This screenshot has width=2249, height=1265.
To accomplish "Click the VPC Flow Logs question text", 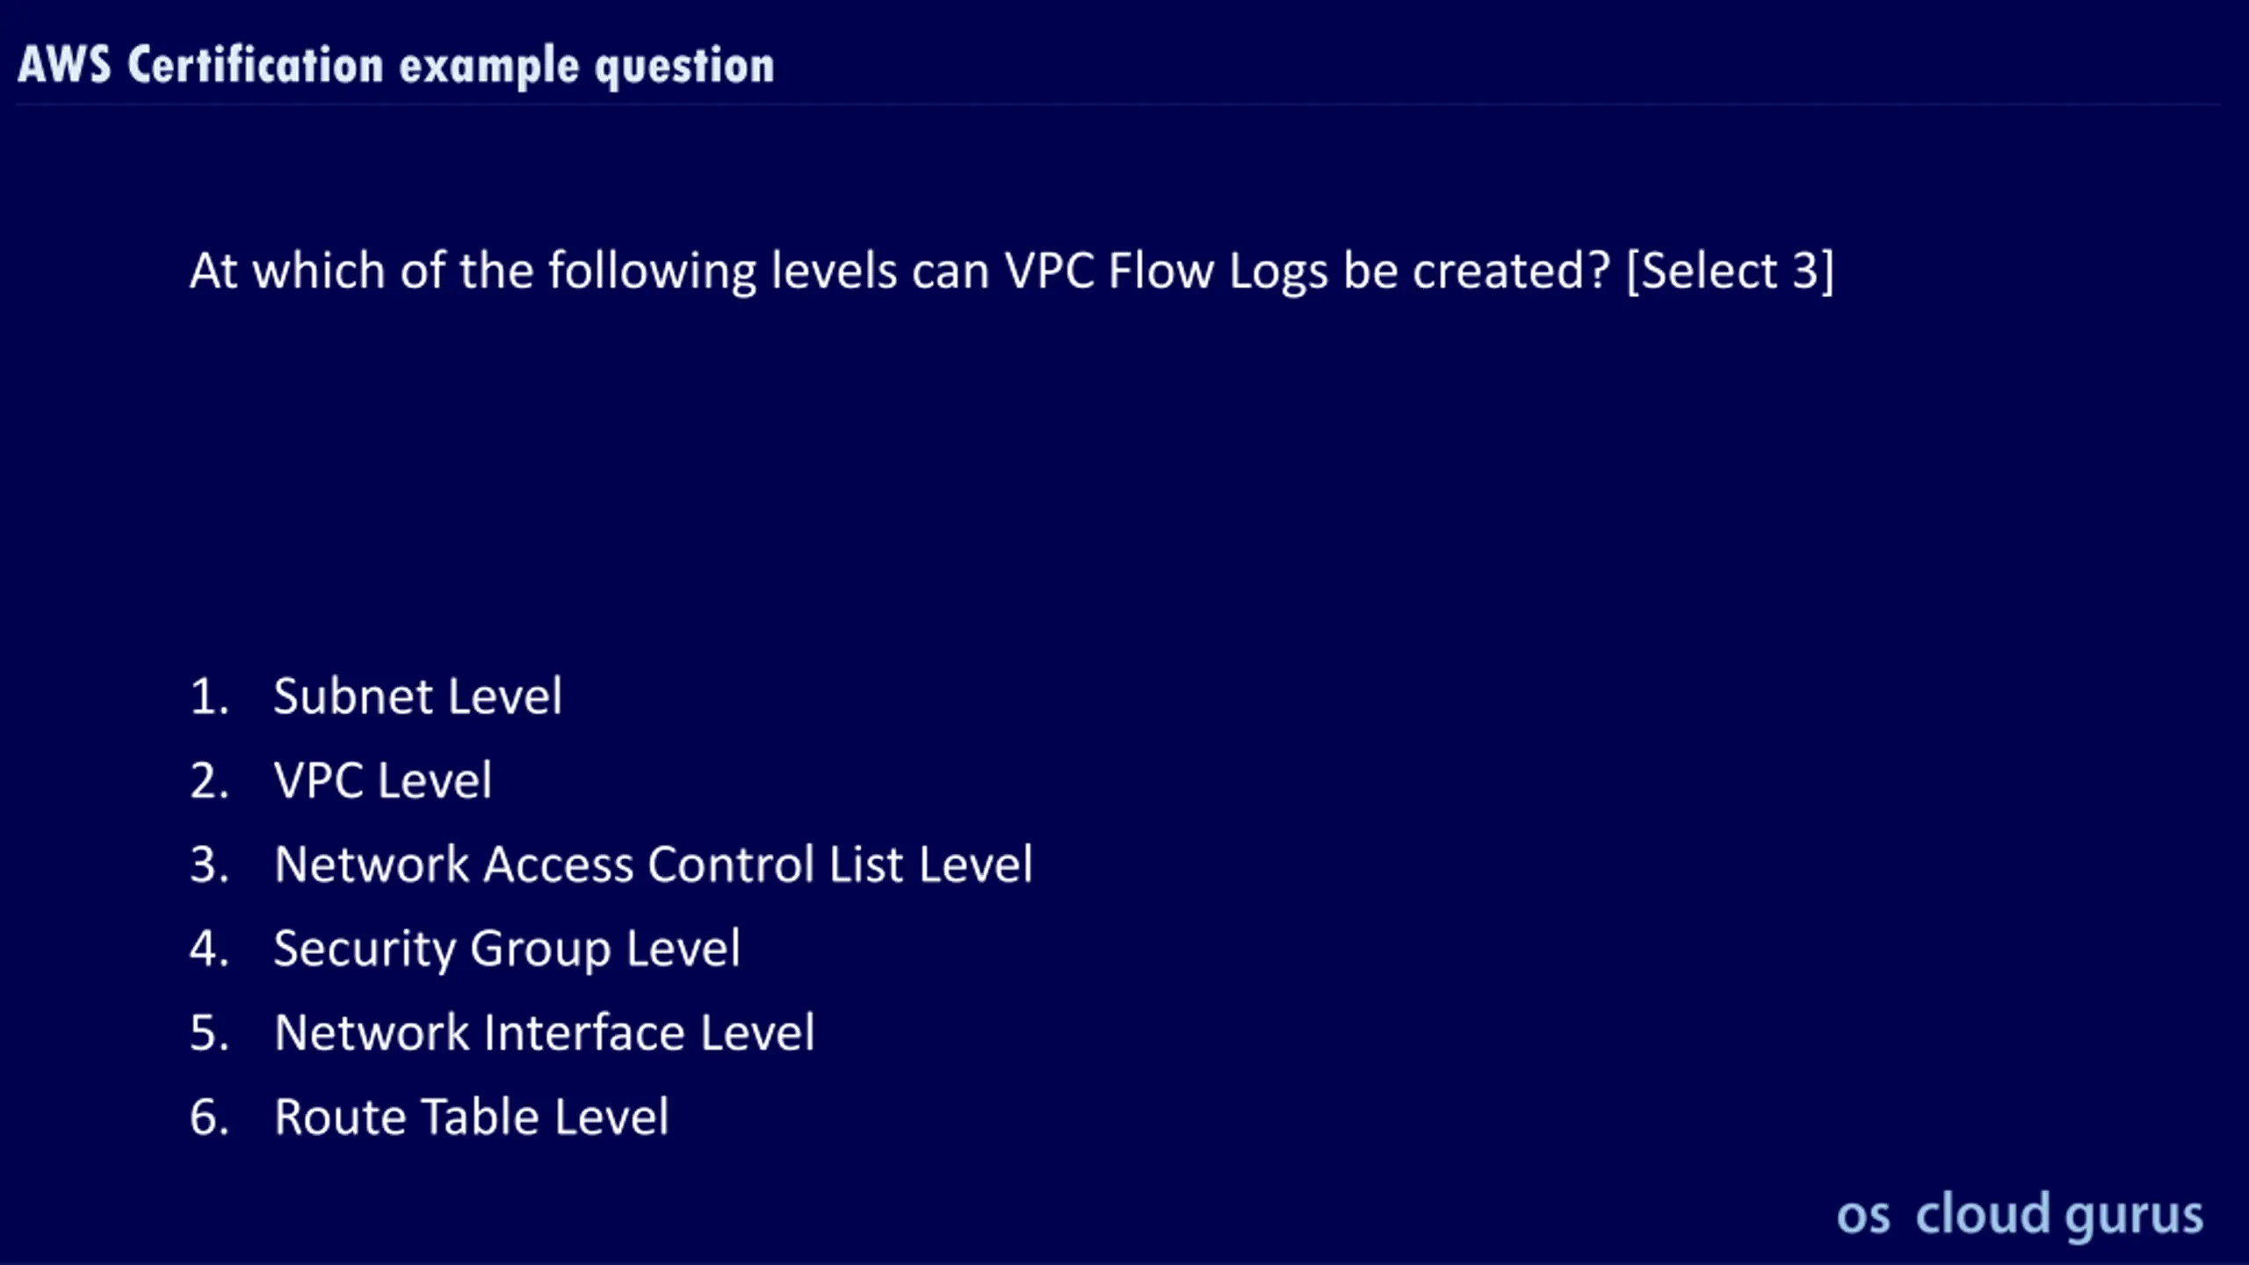I will point(900,271).
